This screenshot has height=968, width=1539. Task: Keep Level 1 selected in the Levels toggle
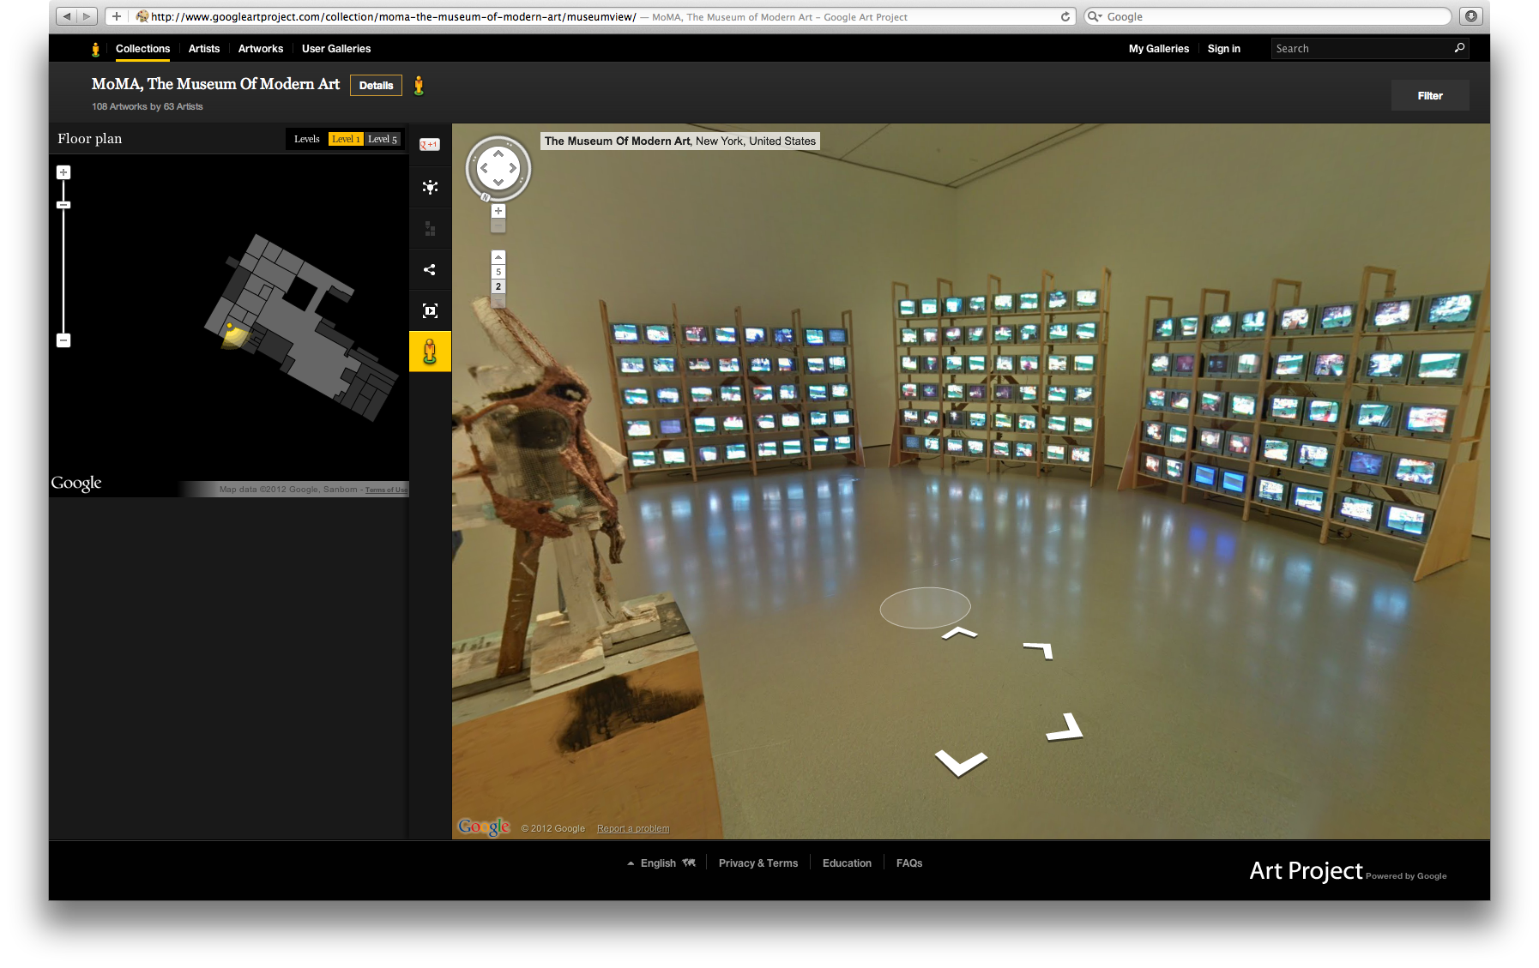point(346,138)
